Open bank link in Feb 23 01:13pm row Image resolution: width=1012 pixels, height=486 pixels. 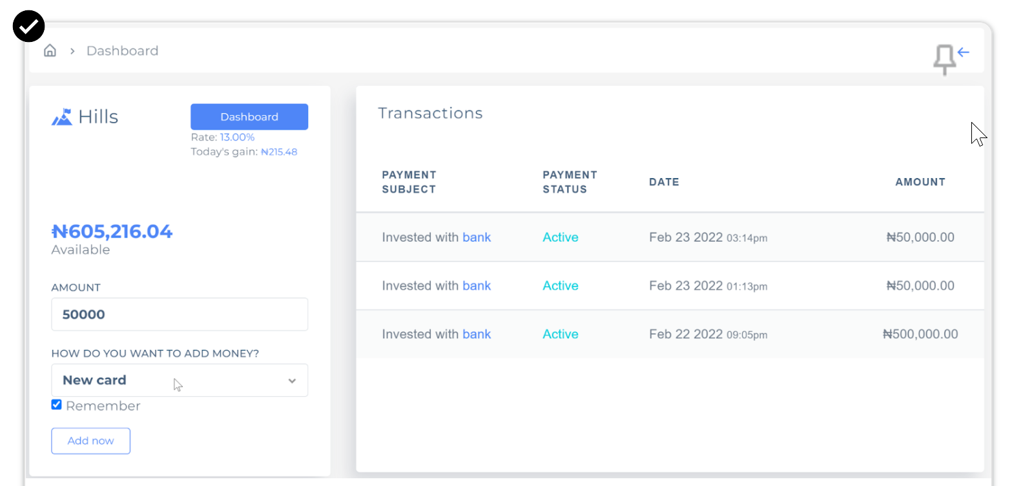point(477,285)
